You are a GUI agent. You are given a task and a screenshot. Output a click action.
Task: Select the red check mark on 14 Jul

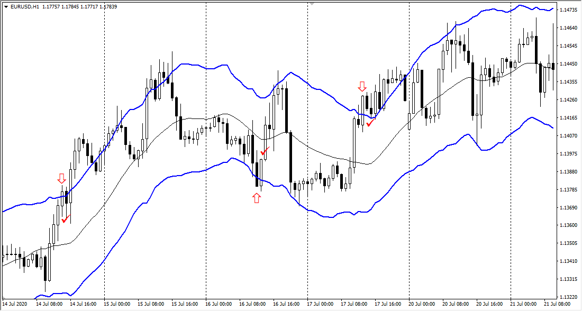66,218
